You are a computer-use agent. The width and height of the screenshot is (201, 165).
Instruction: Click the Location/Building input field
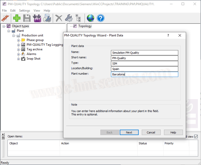pos(144,69)
